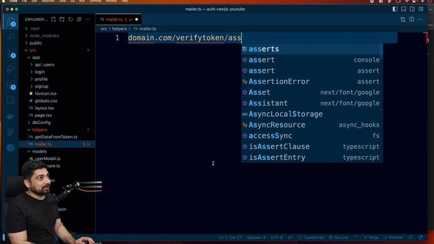Choose 'isAssertClause' suggestion
Screen dimensions: 434x244
point(312,146)
